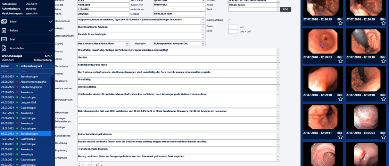Image resolution: width=389 pixels, height=166 pixels.
Task: Click the Abschließen document icon
Action: [4, 48]
